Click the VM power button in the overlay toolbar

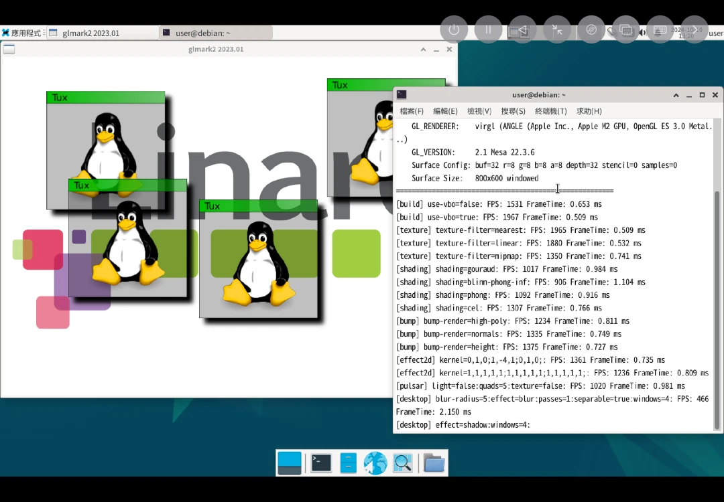[x=454, y=29]
